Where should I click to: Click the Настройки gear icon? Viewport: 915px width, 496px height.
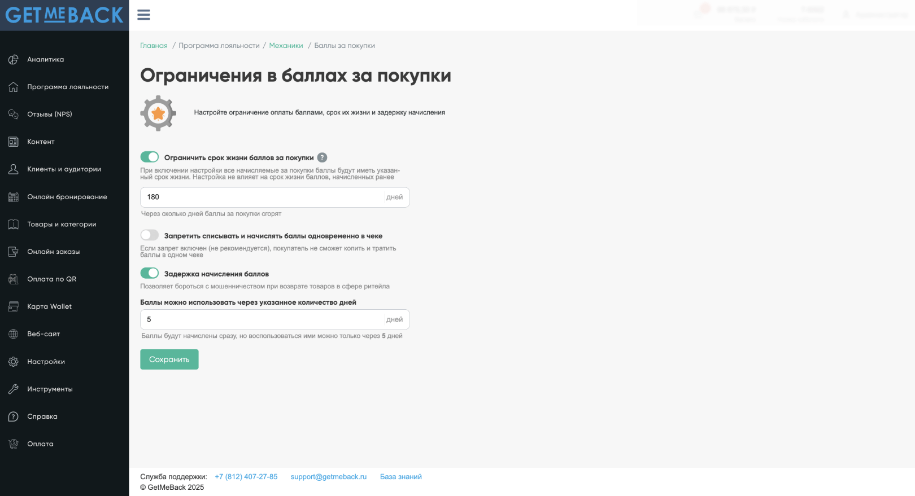[14, 362]
